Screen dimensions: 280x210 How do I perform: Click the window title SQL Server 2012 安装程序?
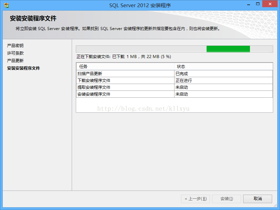(140, 5)
